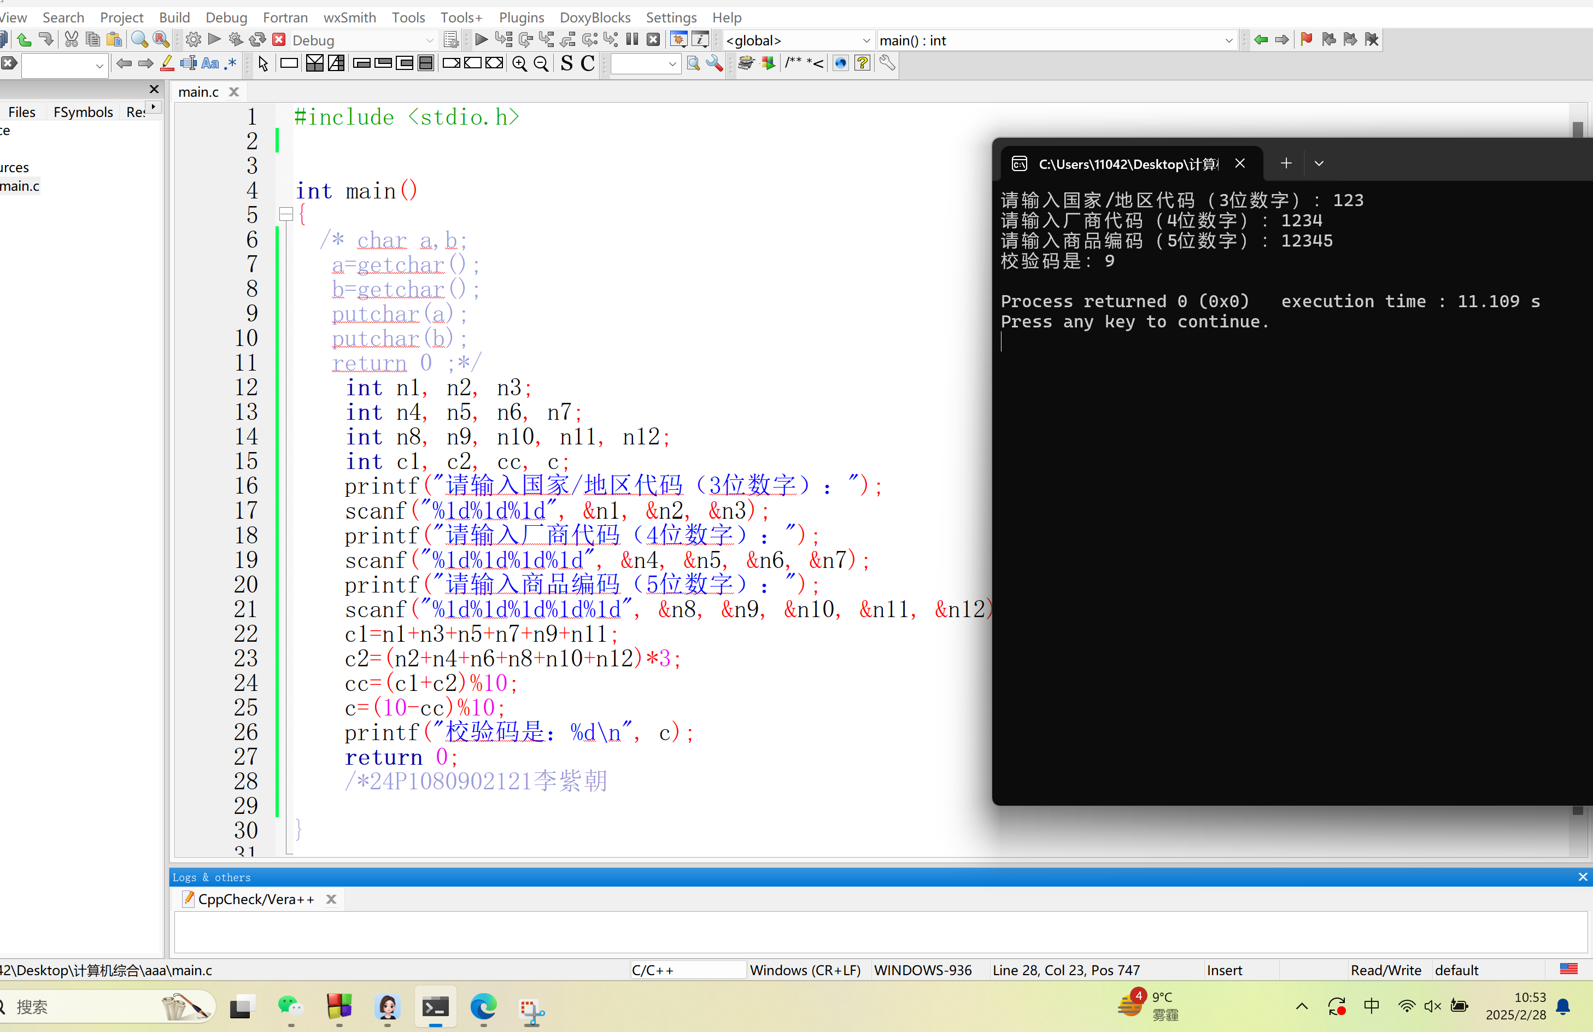Click the Zoom out icon
The width and height of the screenshot is (1593, 1032).
click(x=542, y=63)
